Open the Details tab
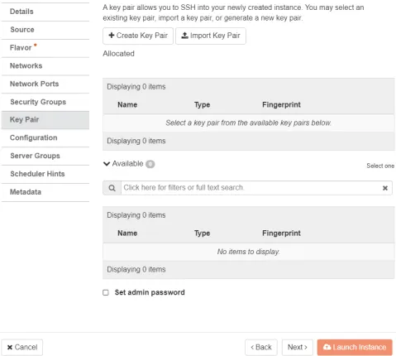 (x=45, y=12)
